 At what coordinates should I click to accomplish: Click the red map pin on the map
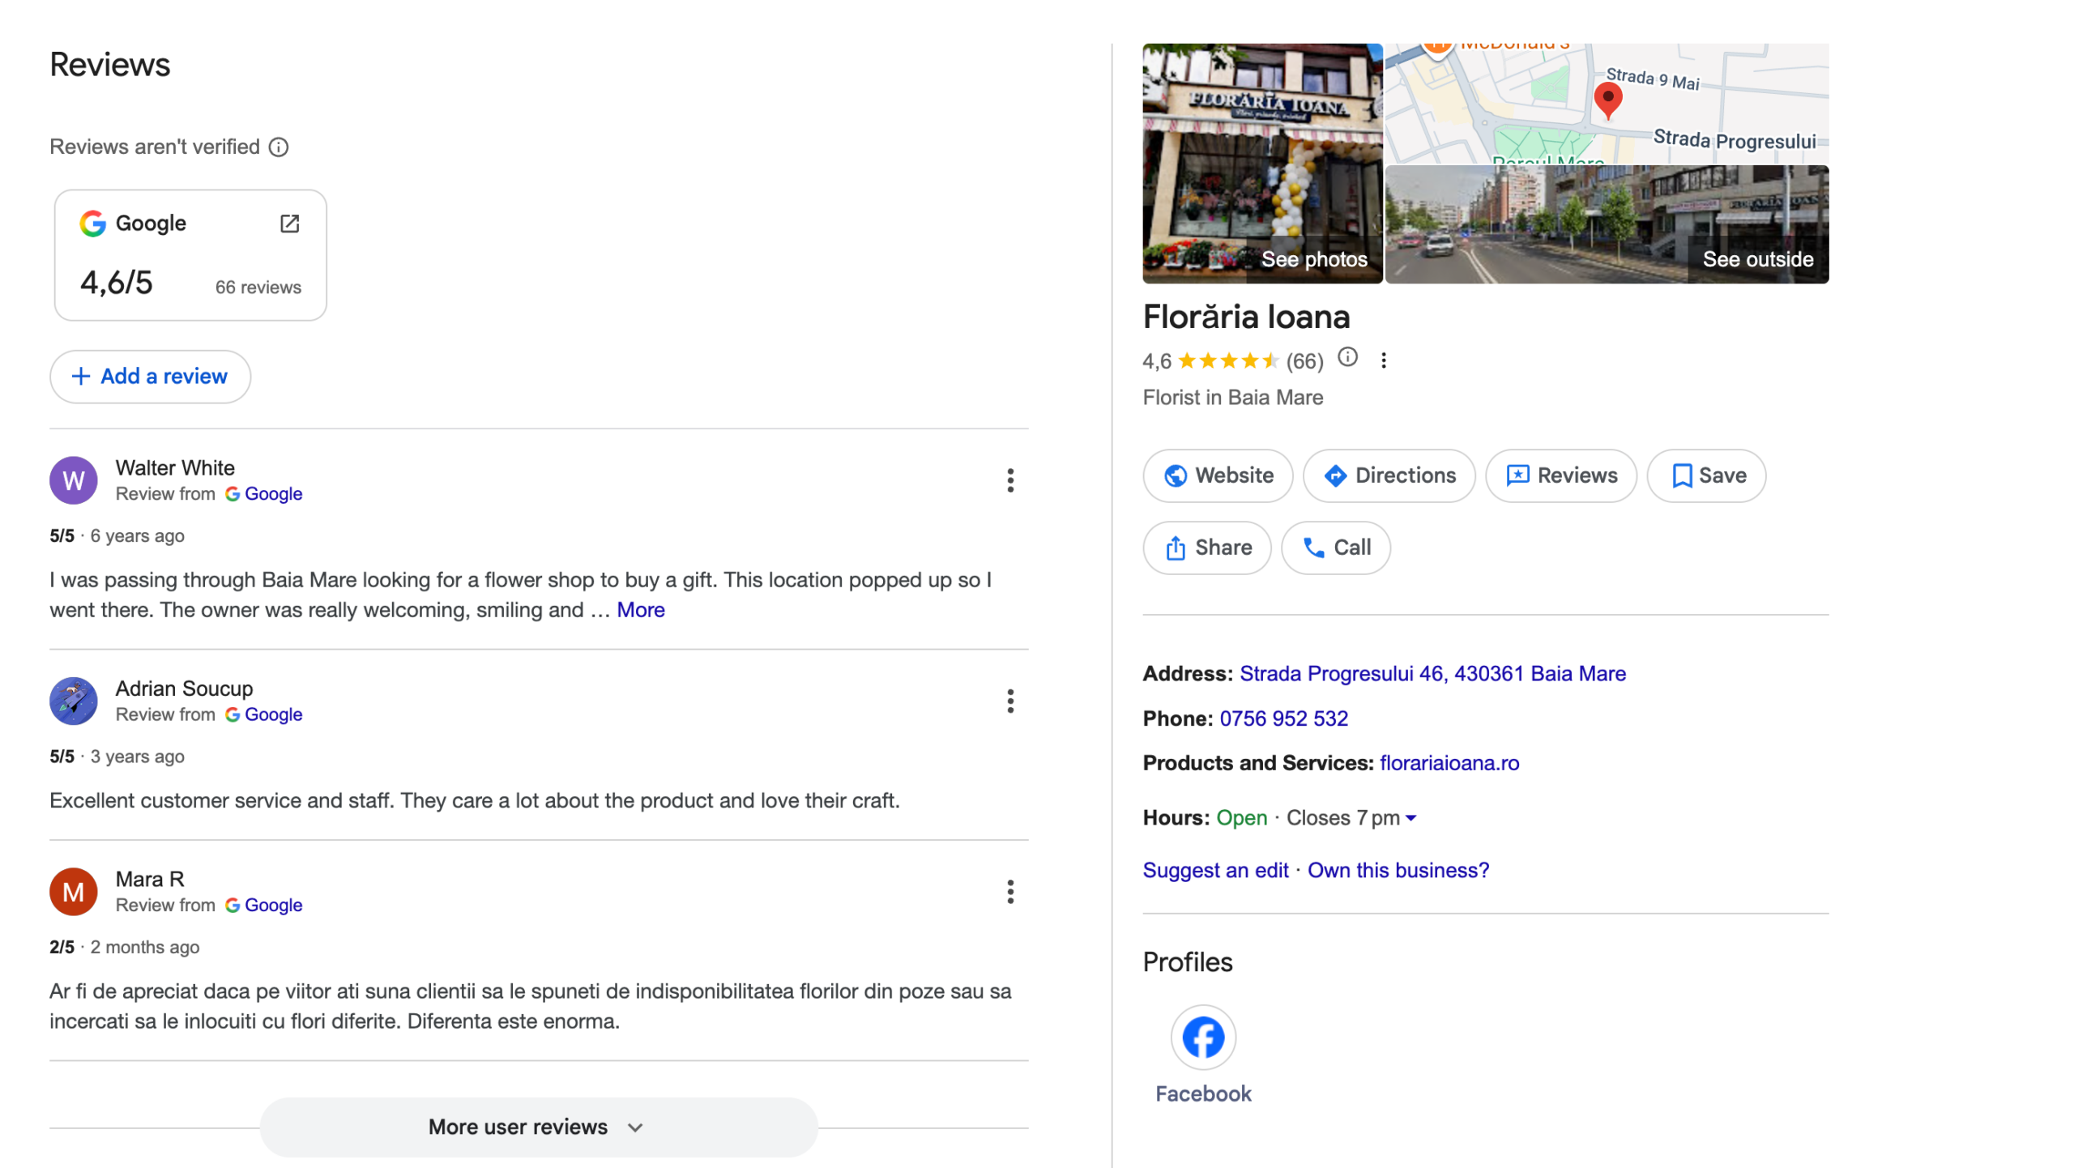tap(1608, 101)
